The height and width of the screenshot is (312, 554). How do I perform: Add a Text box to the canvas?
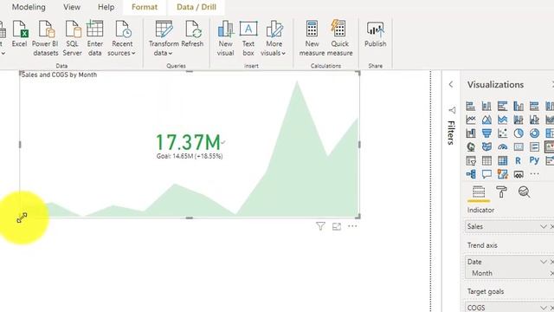(x=248, y=38)
